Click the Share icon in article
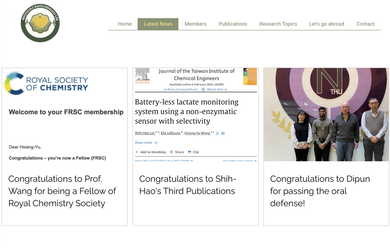Image resolution: width=390 pixels, height=248 pixels. pos(171,152)
